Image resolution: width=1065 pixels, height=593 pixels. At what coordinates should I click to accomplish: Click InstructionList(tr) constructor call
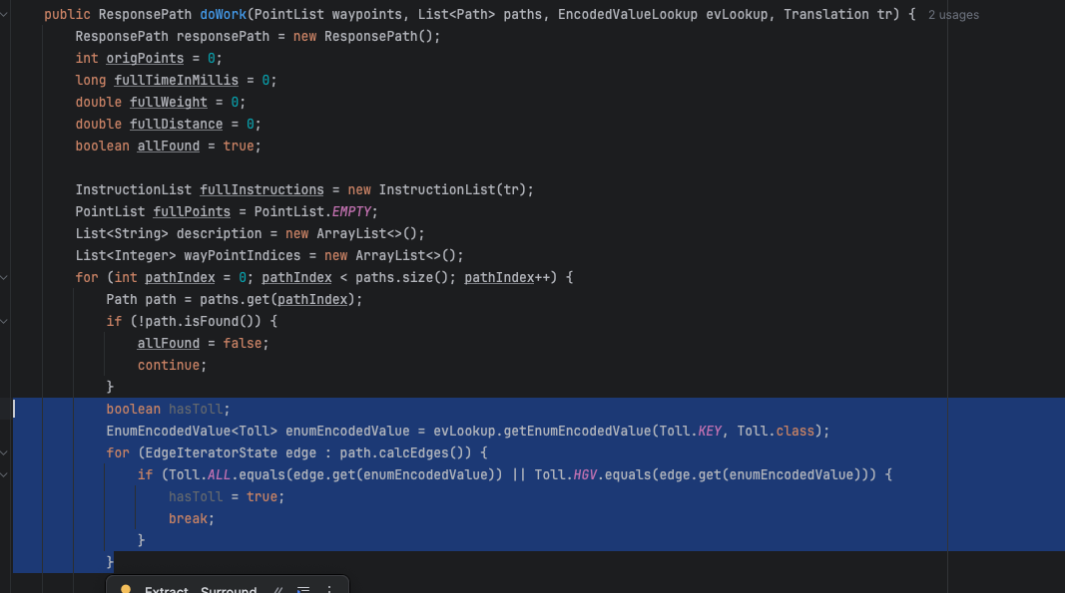point(452,190)
